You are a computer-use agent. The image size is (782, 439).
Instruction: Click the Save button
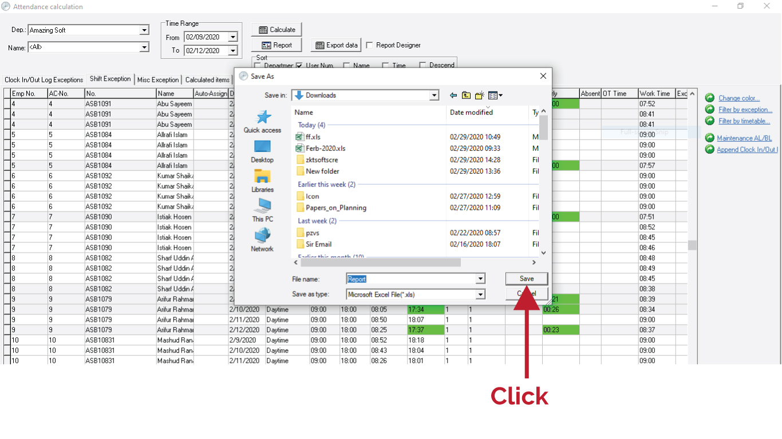pyautogui.click(x=527, y=278)
